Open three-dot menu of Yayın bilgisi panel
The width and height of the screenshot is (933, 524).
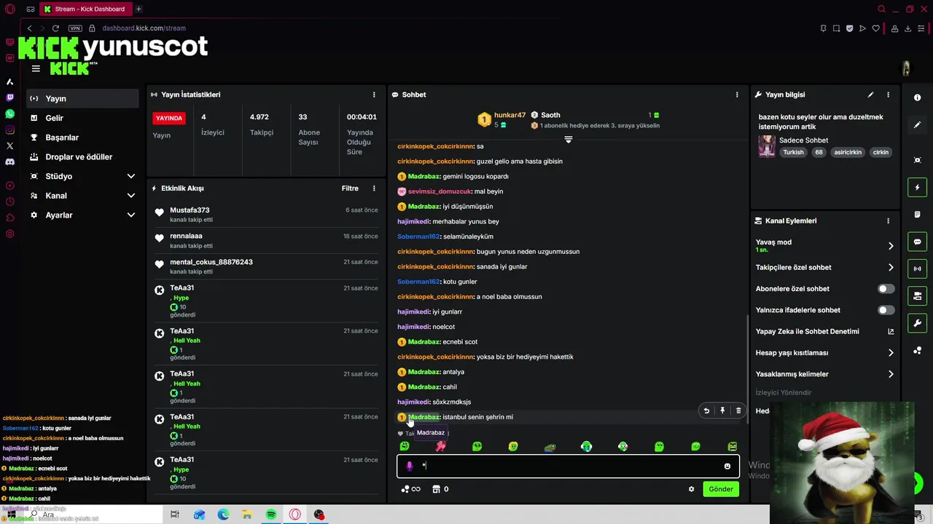[888, 95]
